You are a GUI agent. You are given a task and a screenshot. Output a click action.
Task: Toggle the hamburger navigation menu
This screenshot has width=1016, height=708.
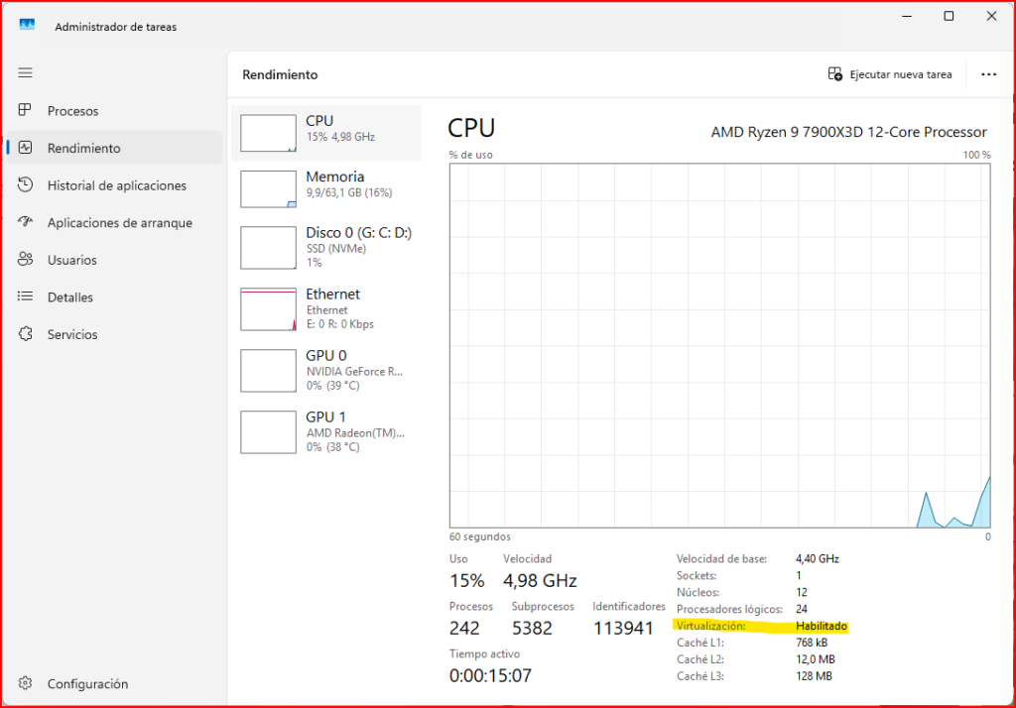(x=26, y=72)
